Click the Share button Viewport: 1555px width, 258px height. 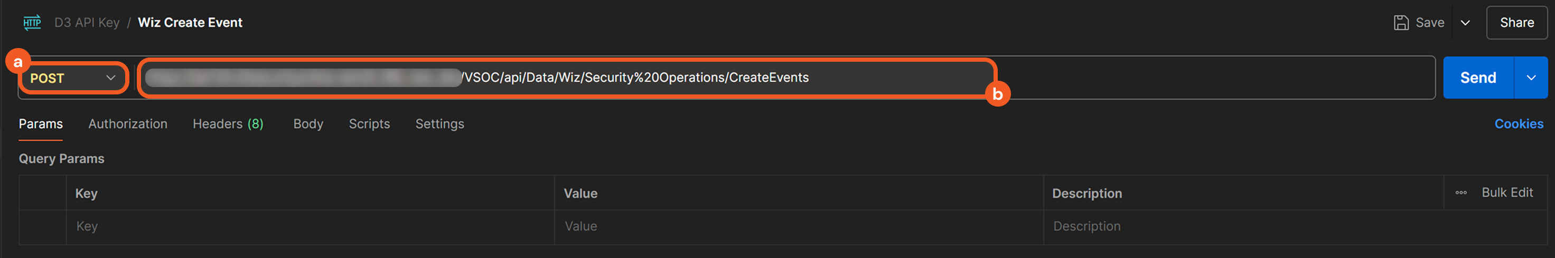tap(1516, 23)
